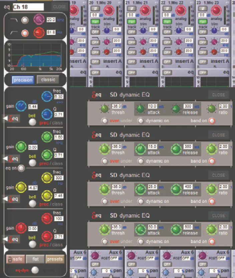
Task: Click the Aux 6 purple knob on channel 22
Action: pos(167,256)
